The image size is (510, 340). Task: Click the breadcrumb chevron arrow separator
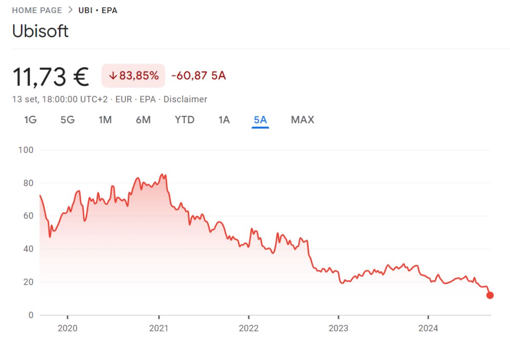70,10
